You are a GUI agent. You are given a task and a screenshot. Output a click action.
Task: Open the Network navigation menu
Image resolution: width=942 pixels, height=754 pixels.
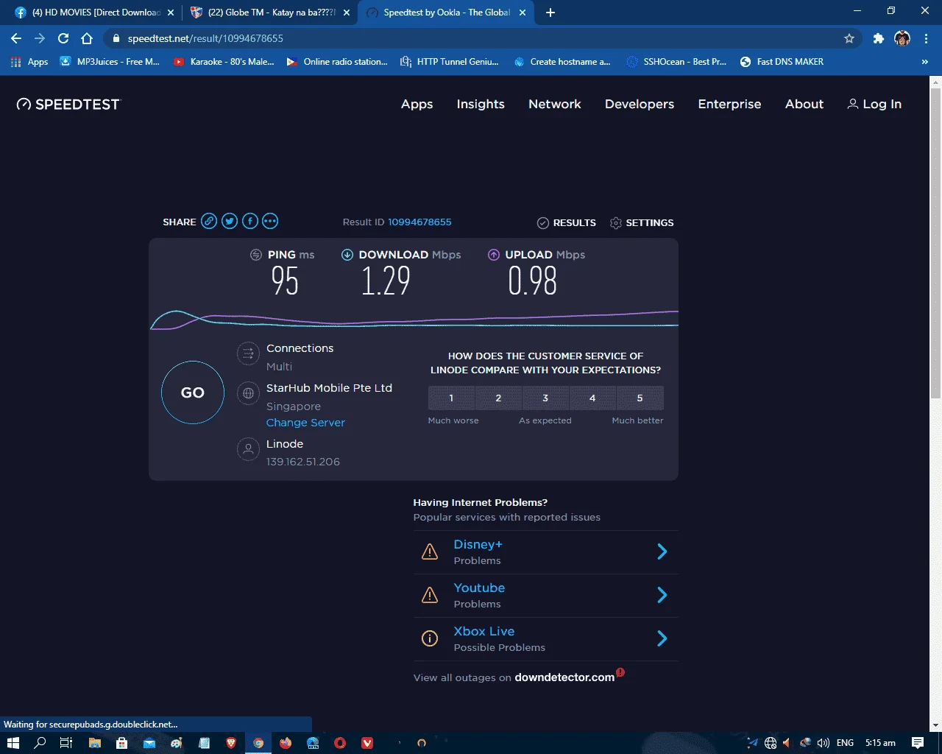(555, 104)
